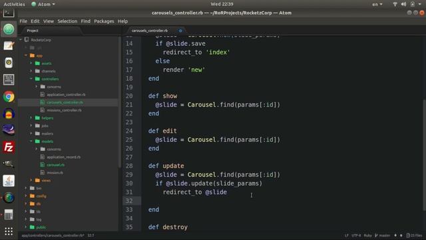Open the File menu
426x240 pixels.
(23, 21)
